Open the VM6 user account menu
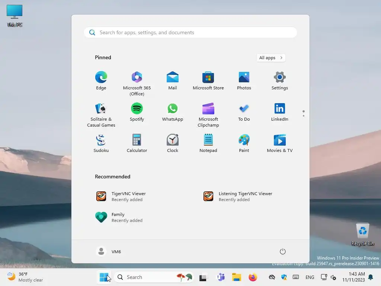The width and height of the screenshot is (381, 286). point(108,251)
